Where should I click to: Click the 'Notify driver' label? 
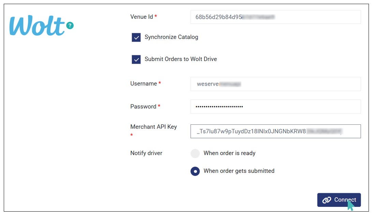click(146, 153)
